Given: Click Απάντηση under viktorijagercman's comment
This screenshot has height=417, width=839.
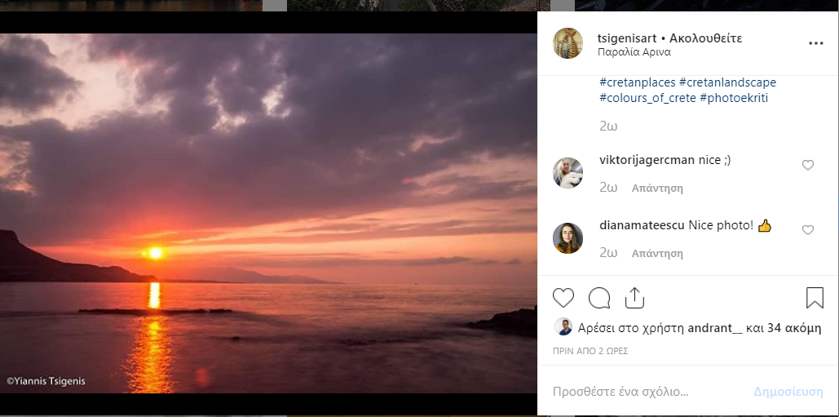Looking at the screenshot, I should click(657, 189).
